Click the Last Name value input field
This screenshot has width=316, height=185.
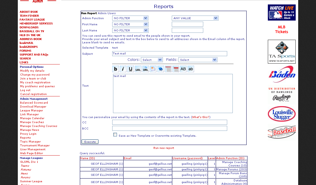[187, 30]
